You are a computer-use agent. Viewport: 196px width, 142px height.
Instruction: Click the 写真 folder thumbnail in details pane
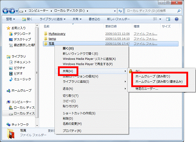point(10,134)
